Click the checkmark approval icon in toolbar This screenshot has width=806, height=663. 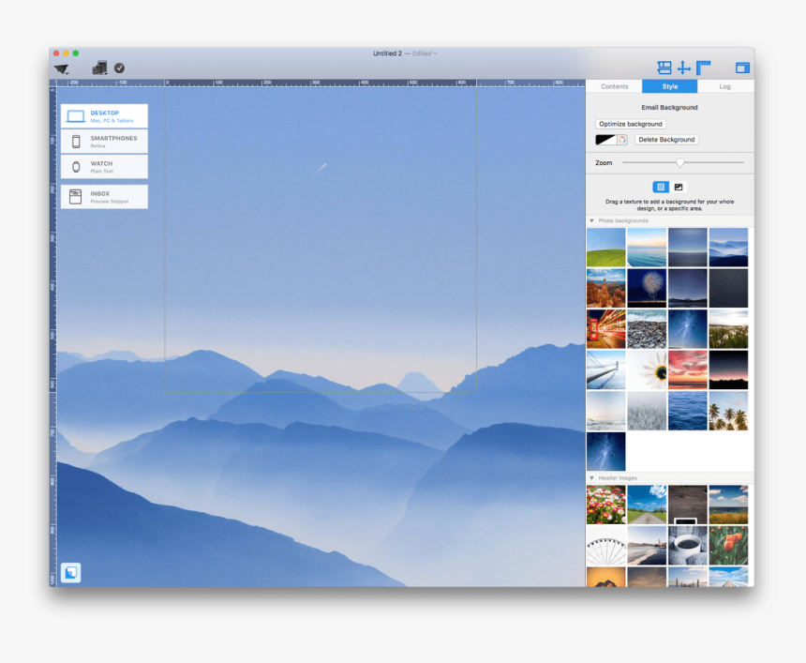click(x=119, y=67)
